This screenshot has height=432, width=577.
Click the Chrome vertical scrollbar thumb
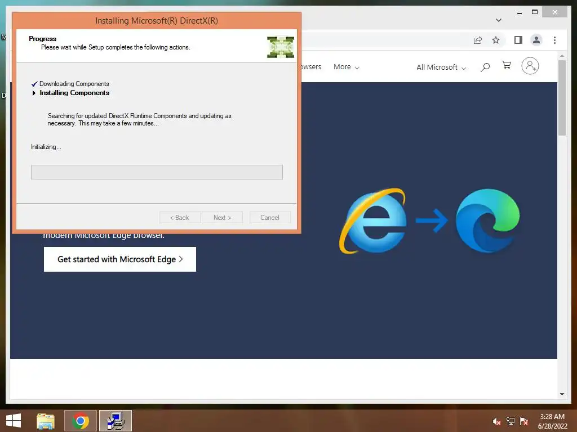point(562,98)
